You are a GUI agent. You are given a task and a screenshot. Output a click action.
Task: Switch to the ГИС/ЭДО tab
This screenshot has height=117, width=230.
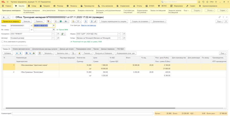click(x=121, y=49)
